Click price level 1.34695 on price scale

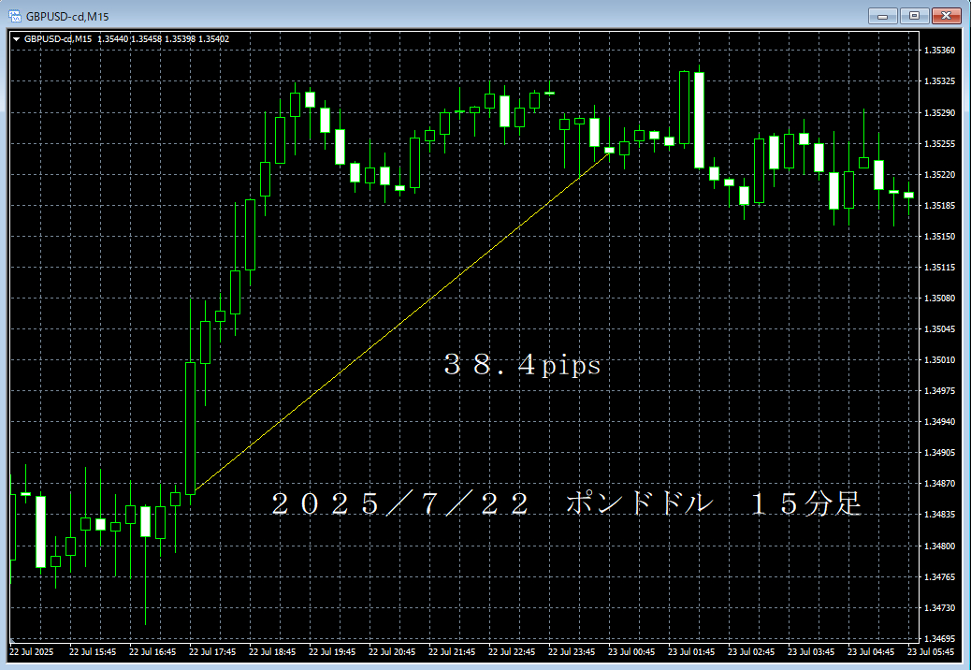coord(939,638)
